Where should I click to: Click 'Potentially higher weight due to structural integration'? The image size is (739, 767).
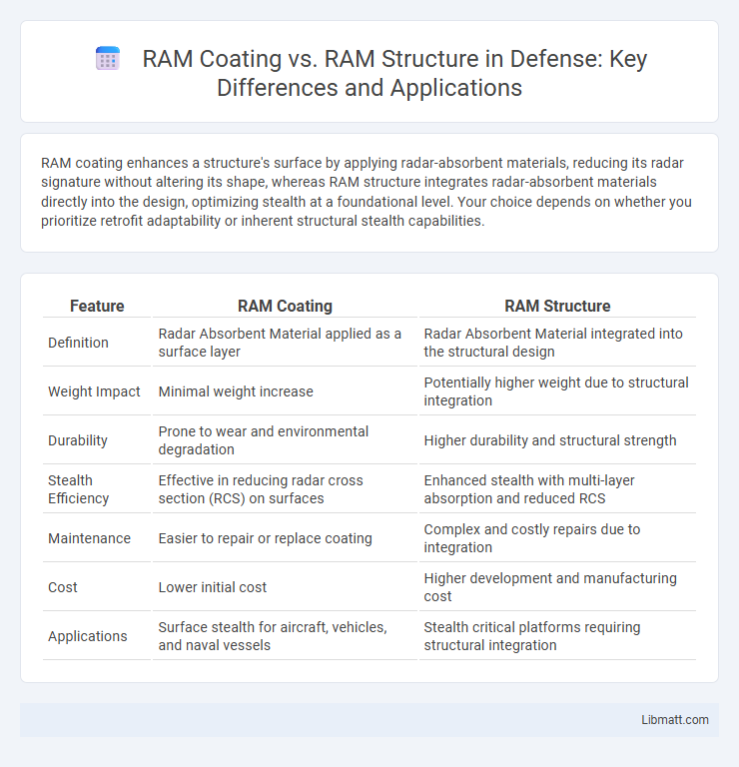click(556, 391)
